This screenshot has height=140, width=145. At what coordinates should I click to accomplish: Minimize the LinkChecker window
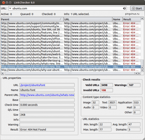(x=7, y=3)
